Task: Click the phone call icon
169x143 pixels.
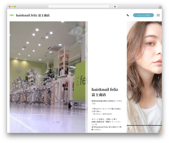Action: pyautogui.click(x=128, y=15)
